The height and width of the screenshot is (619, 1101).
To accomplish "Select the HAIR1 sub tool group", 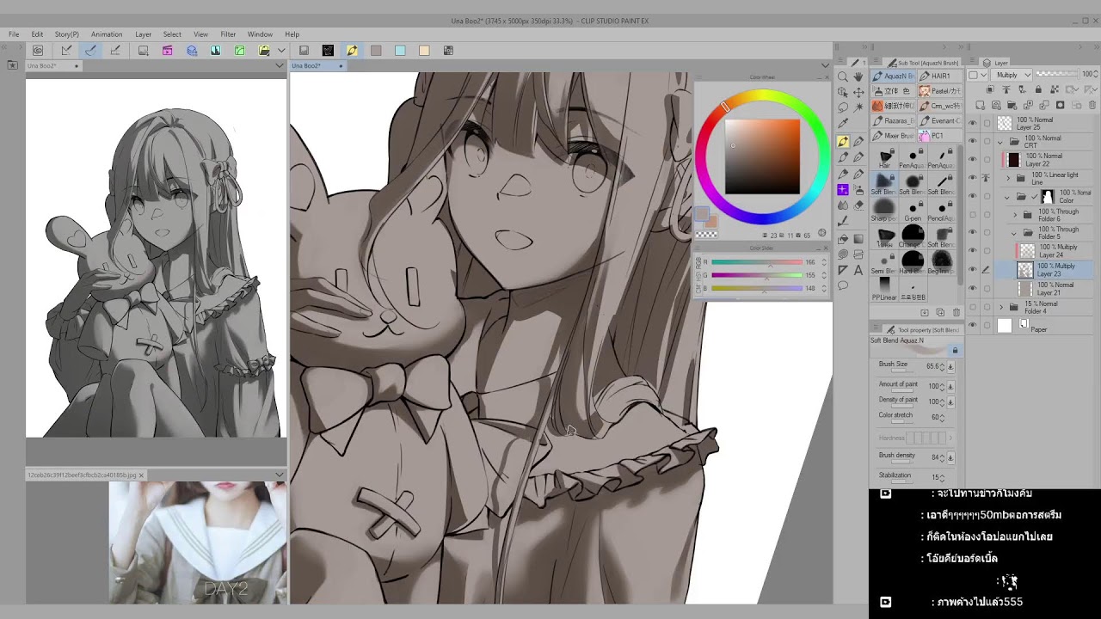I will [939, 76].
